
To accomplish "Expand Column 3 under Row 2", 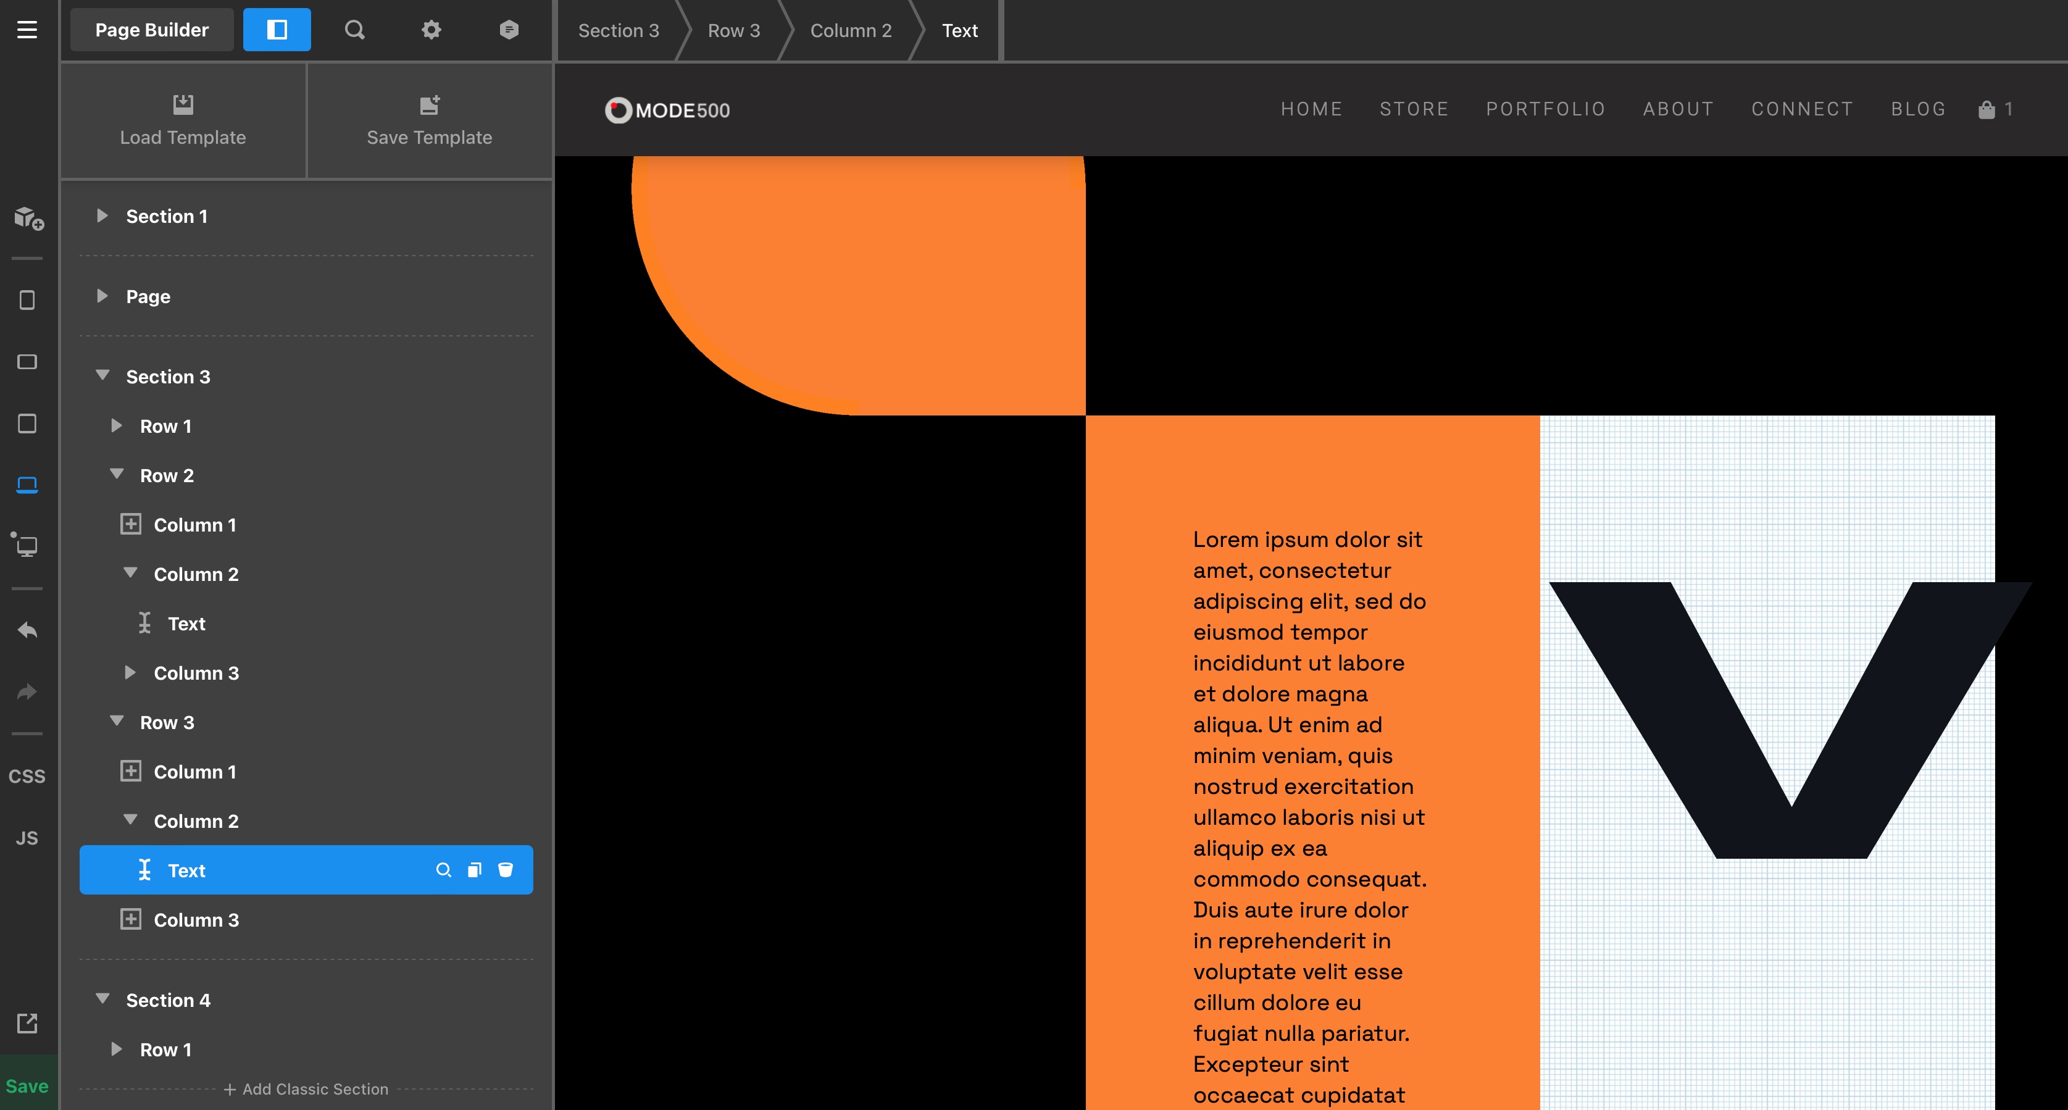I will pyautogui.click(x=130, y=672).
